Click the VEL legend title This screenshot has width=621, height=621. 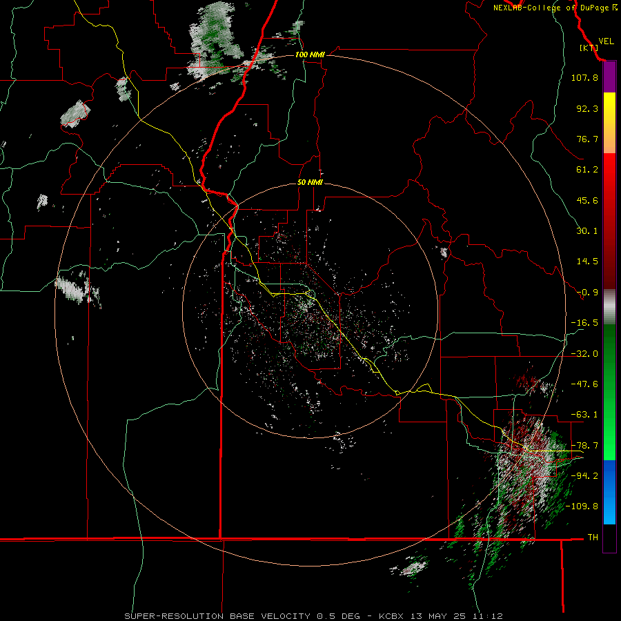click(606, 41)
